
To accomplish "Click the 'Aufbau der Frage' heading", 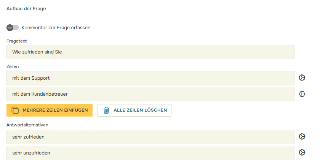I will 26,9.
